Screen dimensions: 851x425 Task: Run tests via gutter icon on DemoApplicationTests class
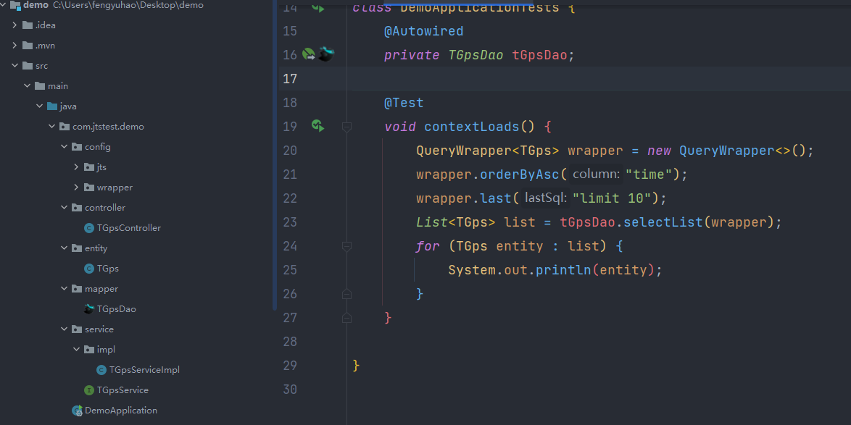[x=317, y=9]
